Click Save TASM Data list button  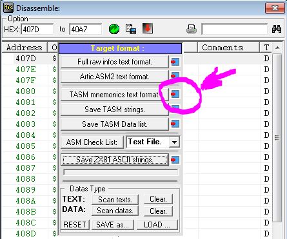click(x=115, y=124)
